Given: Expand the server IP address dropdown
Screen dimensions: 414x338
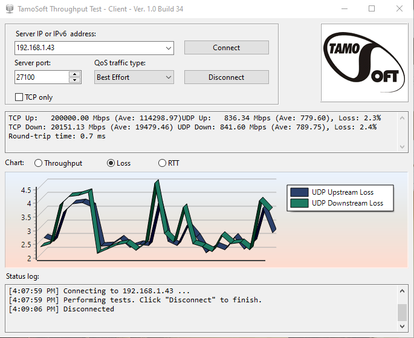Looking at the screenshot, I should (168, 48).
